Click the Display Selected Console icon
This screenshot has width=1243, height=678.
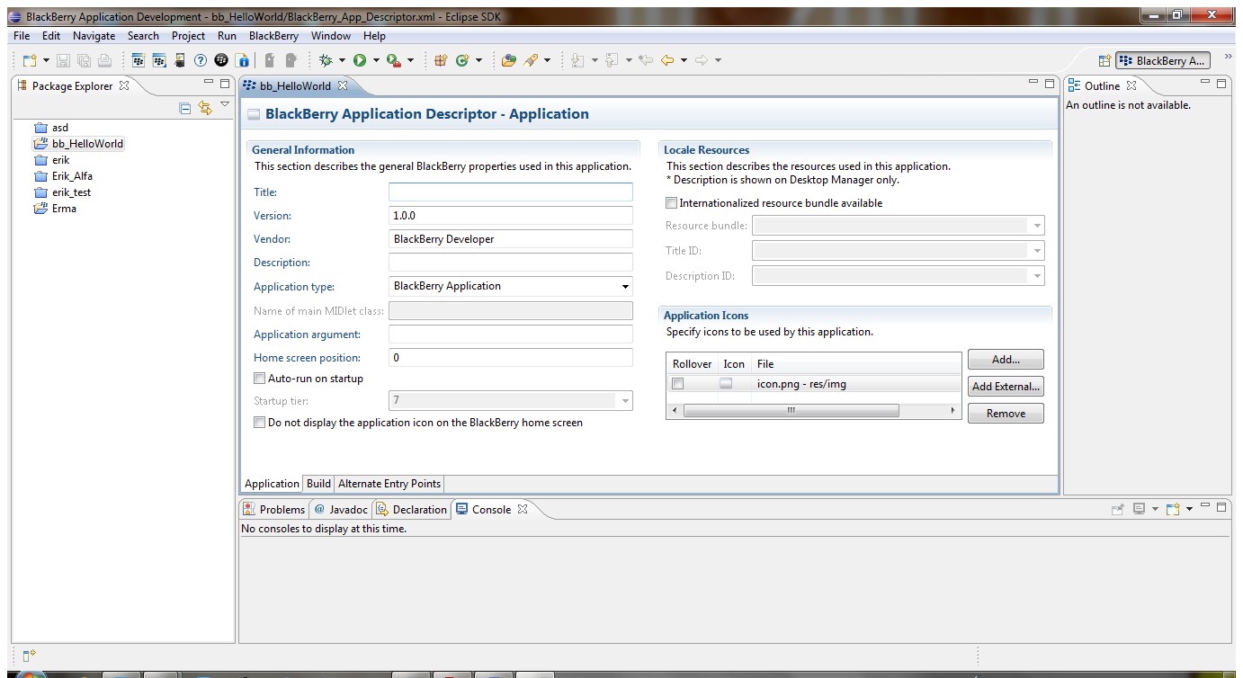point(1139,509)
